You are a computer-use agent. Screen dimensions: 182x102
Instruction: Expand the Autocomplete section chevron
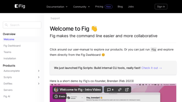pos(39,71)
